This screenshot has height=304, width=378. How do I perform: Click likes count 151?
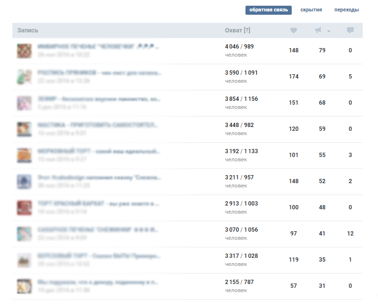coord(294,103)
